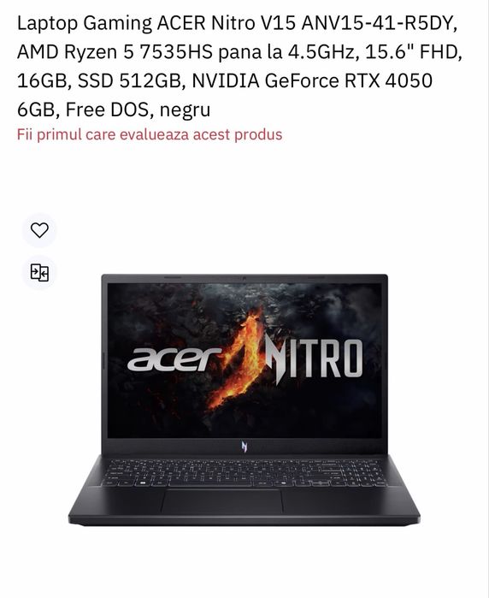Click the laptop touchpad in product photo

coord(222,501)
